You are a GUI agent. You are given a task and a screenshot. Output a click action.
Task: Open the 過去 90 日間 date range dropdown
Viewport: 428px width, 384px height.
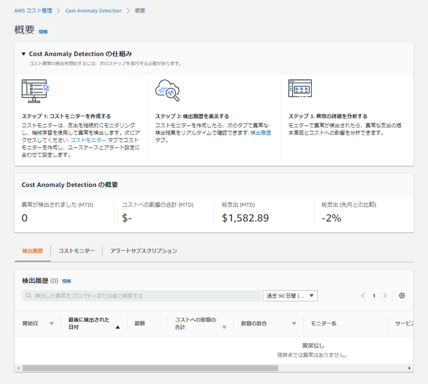[290, 296]
